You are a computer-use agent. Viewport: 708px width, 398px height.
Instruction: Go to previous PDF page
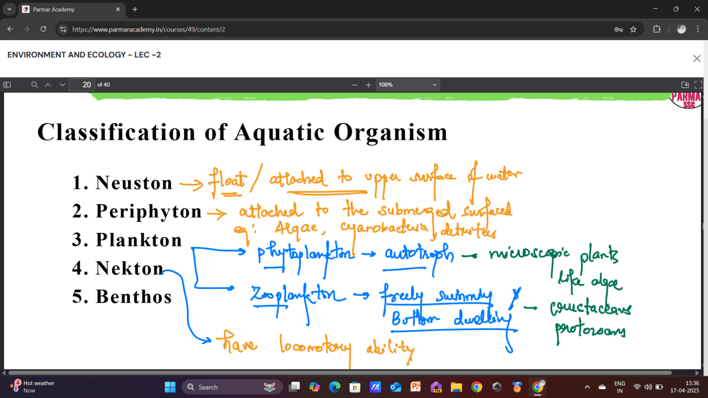[48, 85]
